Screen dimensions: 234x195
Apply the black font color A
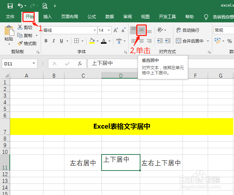pyautogui.click(x=104, y=41)
